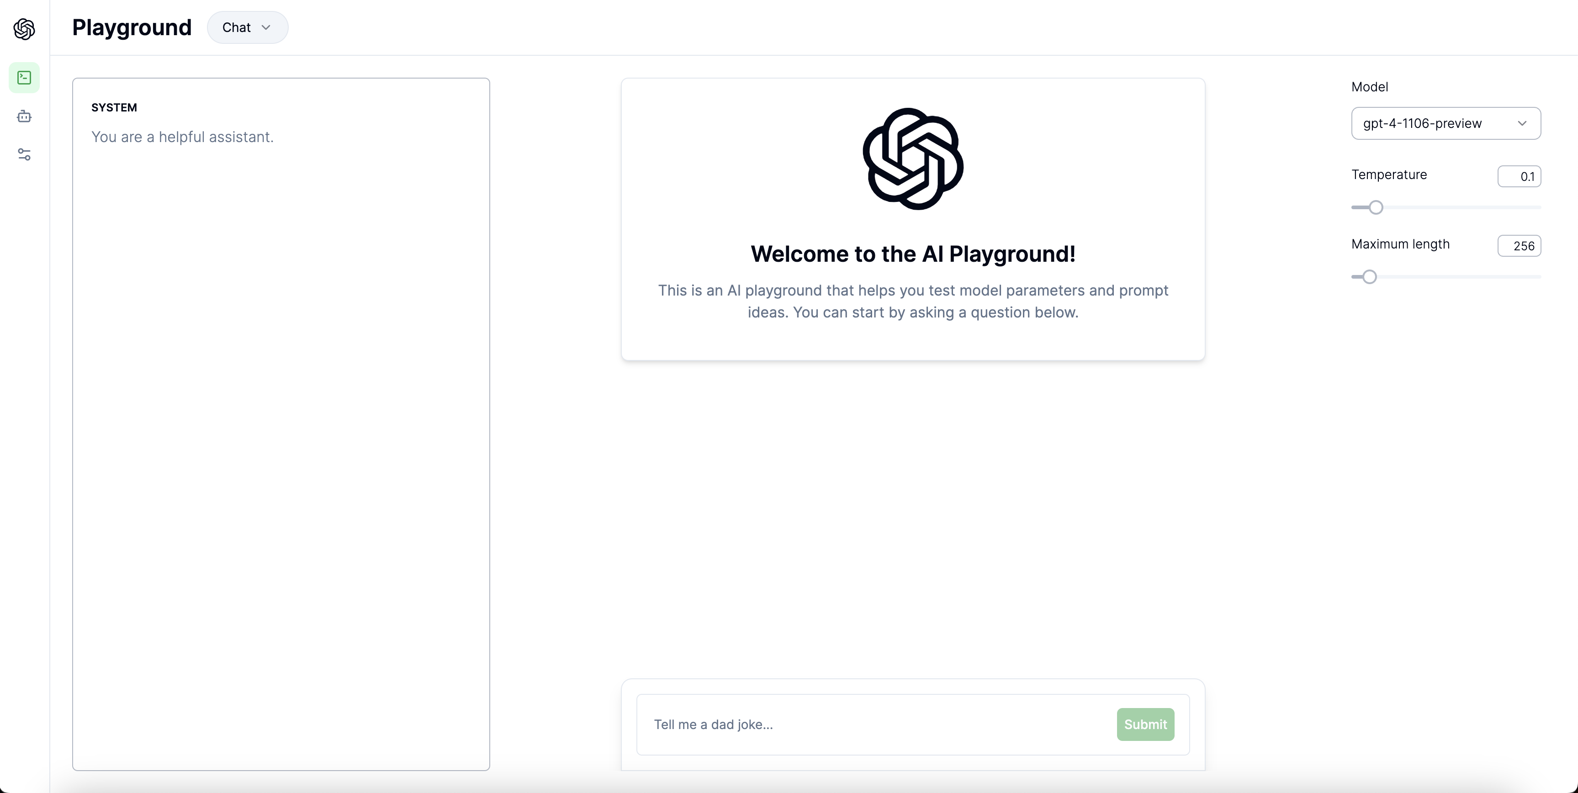Image resolution: width=1578 pixels, height=793 pixels.
Task: Click the Maximum length value field showing 256
Action: click(1520, 246)
